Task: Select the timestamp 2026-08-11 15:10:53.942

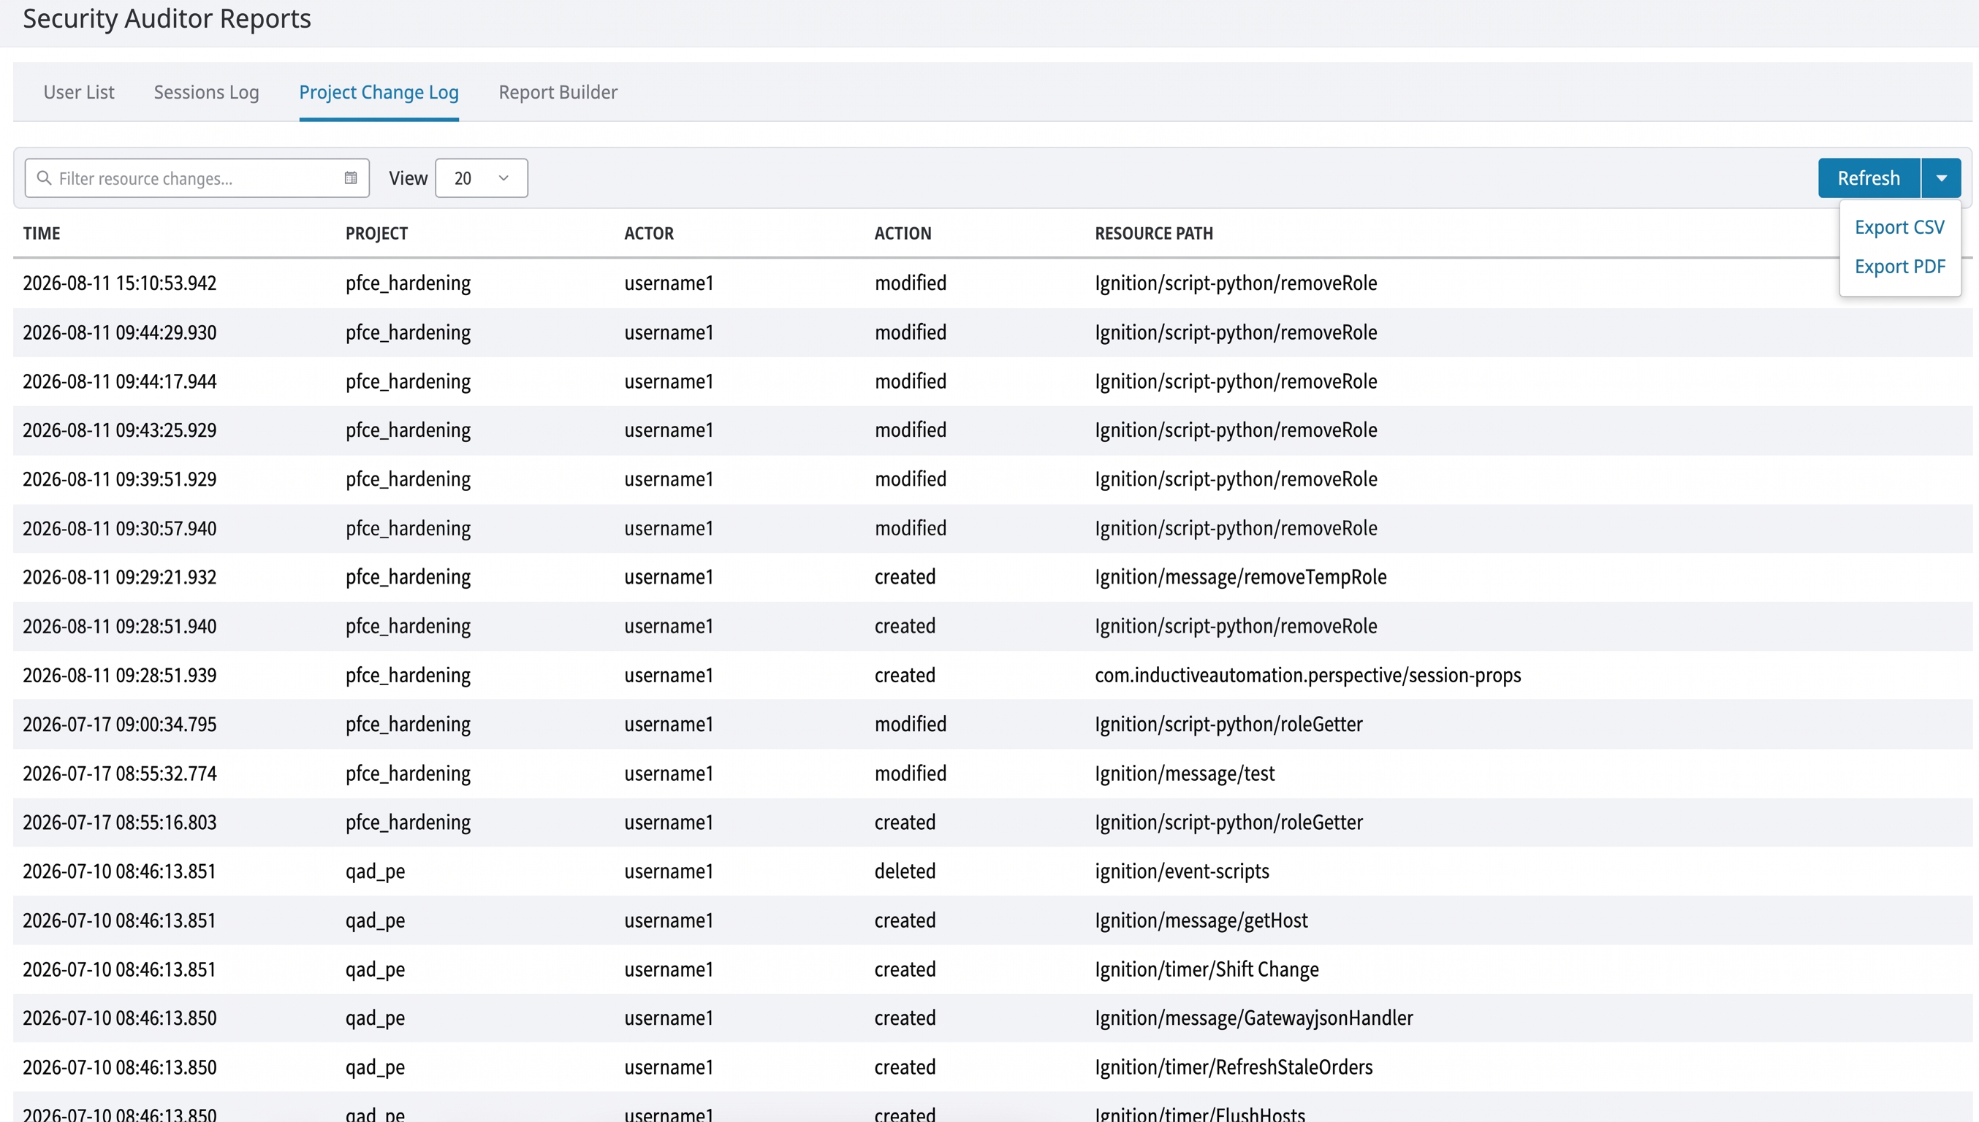Action: coord(120,283)
